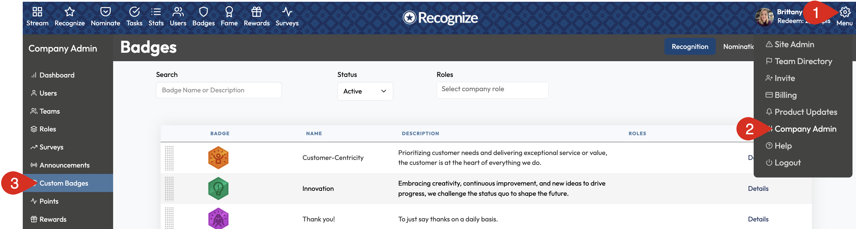The width and height of the screenshot is (856, 229).
Task: Open the Stream icon in top navigation
Action: click(x=37, y=12)
